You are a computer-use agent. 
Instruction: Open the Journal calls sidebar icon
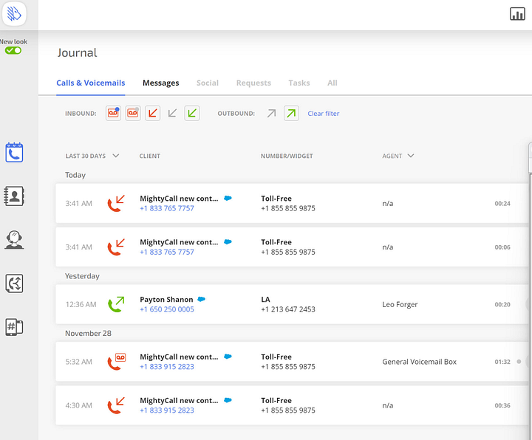coord(14,153)
